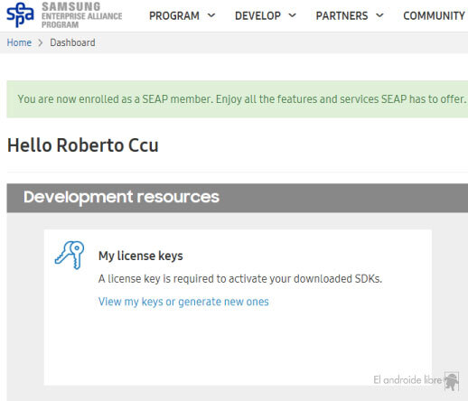Image resolution: width=468 pixels, height=401 pixels.
Task: Open the PROGRAM navigation menu
Action: [x=174, y=15]
